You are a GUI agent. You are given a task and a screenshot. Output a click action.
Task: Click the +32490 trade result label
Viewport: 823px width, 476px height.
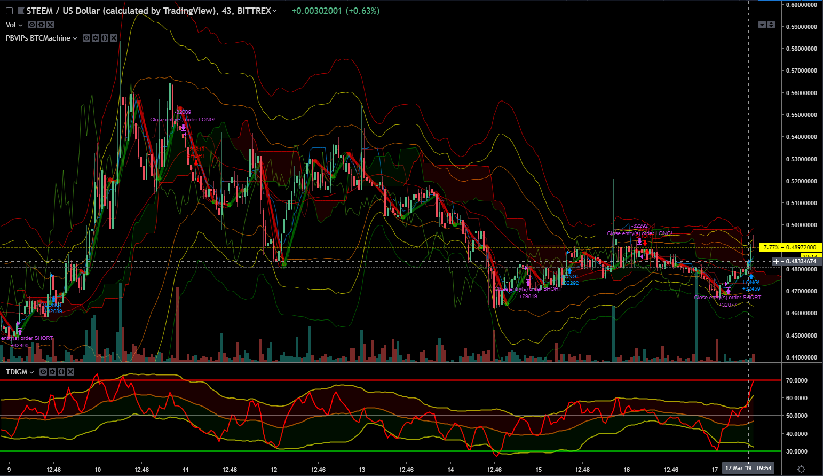click(x=19, y=346)
